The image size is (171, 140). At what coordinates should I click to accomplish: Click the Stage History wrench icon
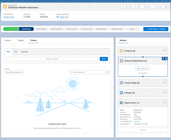point(121,103)
